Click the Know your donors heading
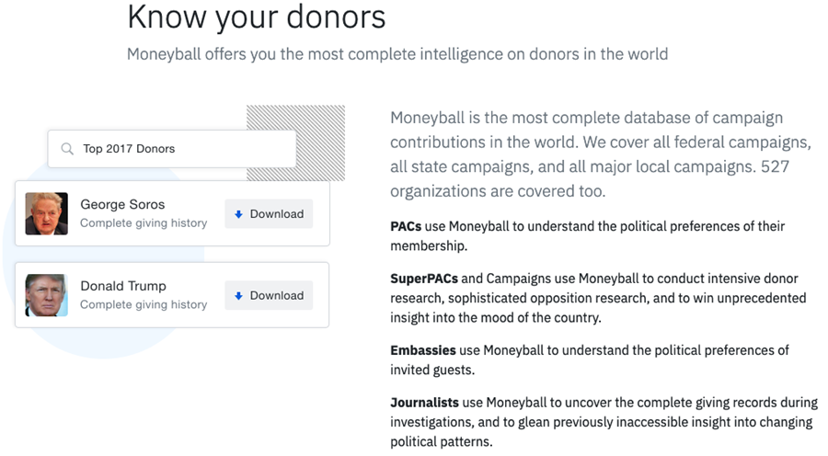Image resolution: width=828 pixels, height=456 pixels. (x=257, y=17)
